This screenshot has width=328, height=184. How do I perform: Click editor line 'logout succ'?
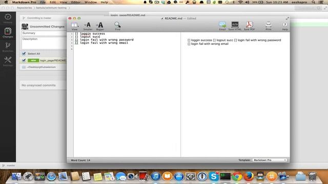tap(88, 37)
